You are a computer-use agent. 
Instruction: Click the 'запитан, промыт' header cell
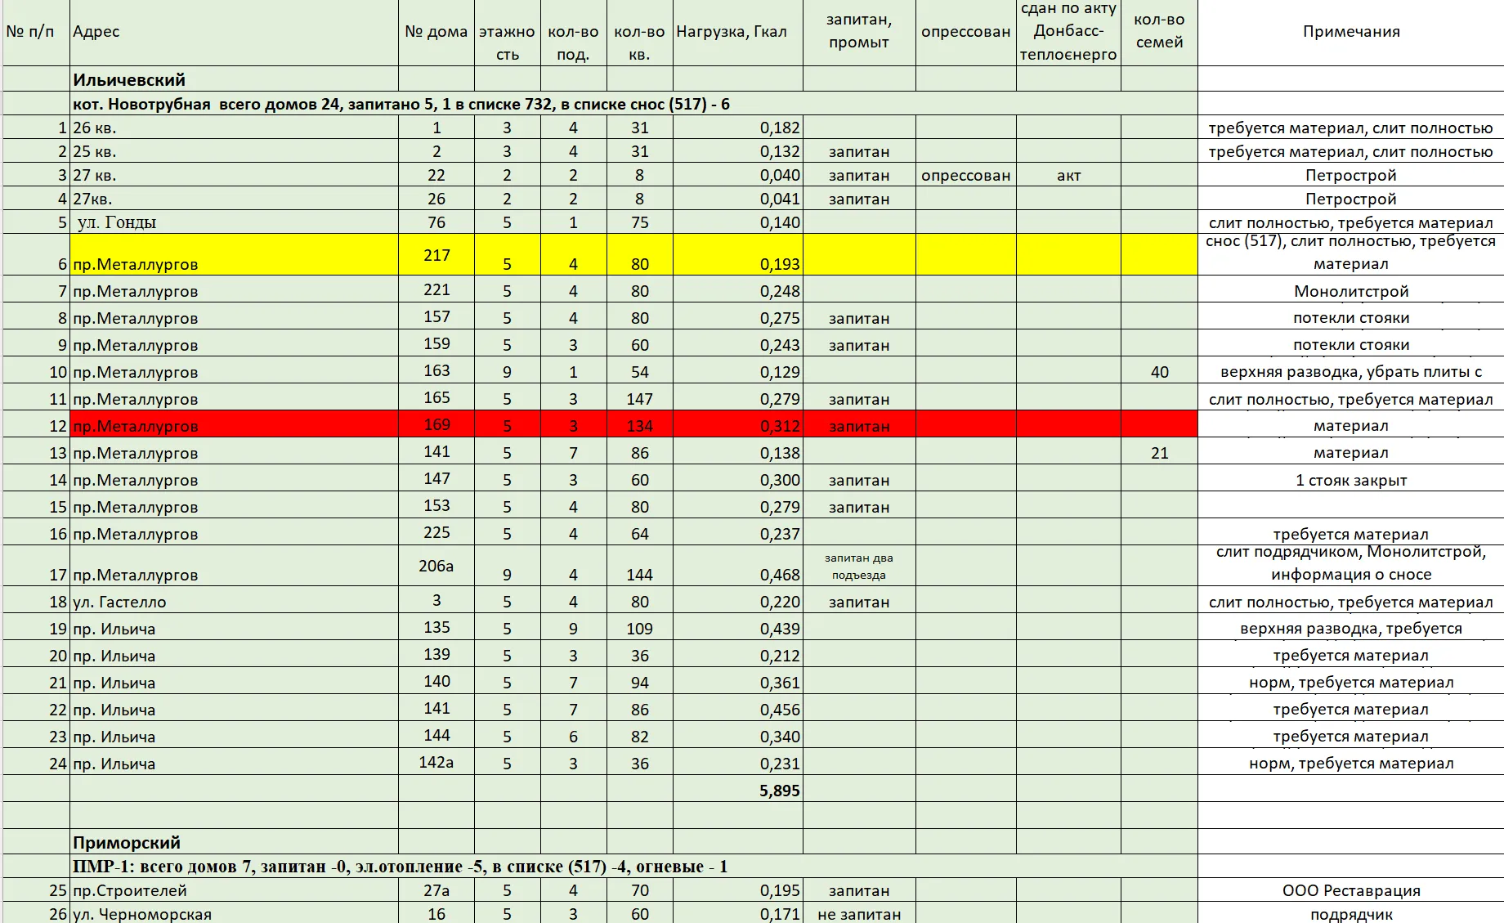coord(859,32)
